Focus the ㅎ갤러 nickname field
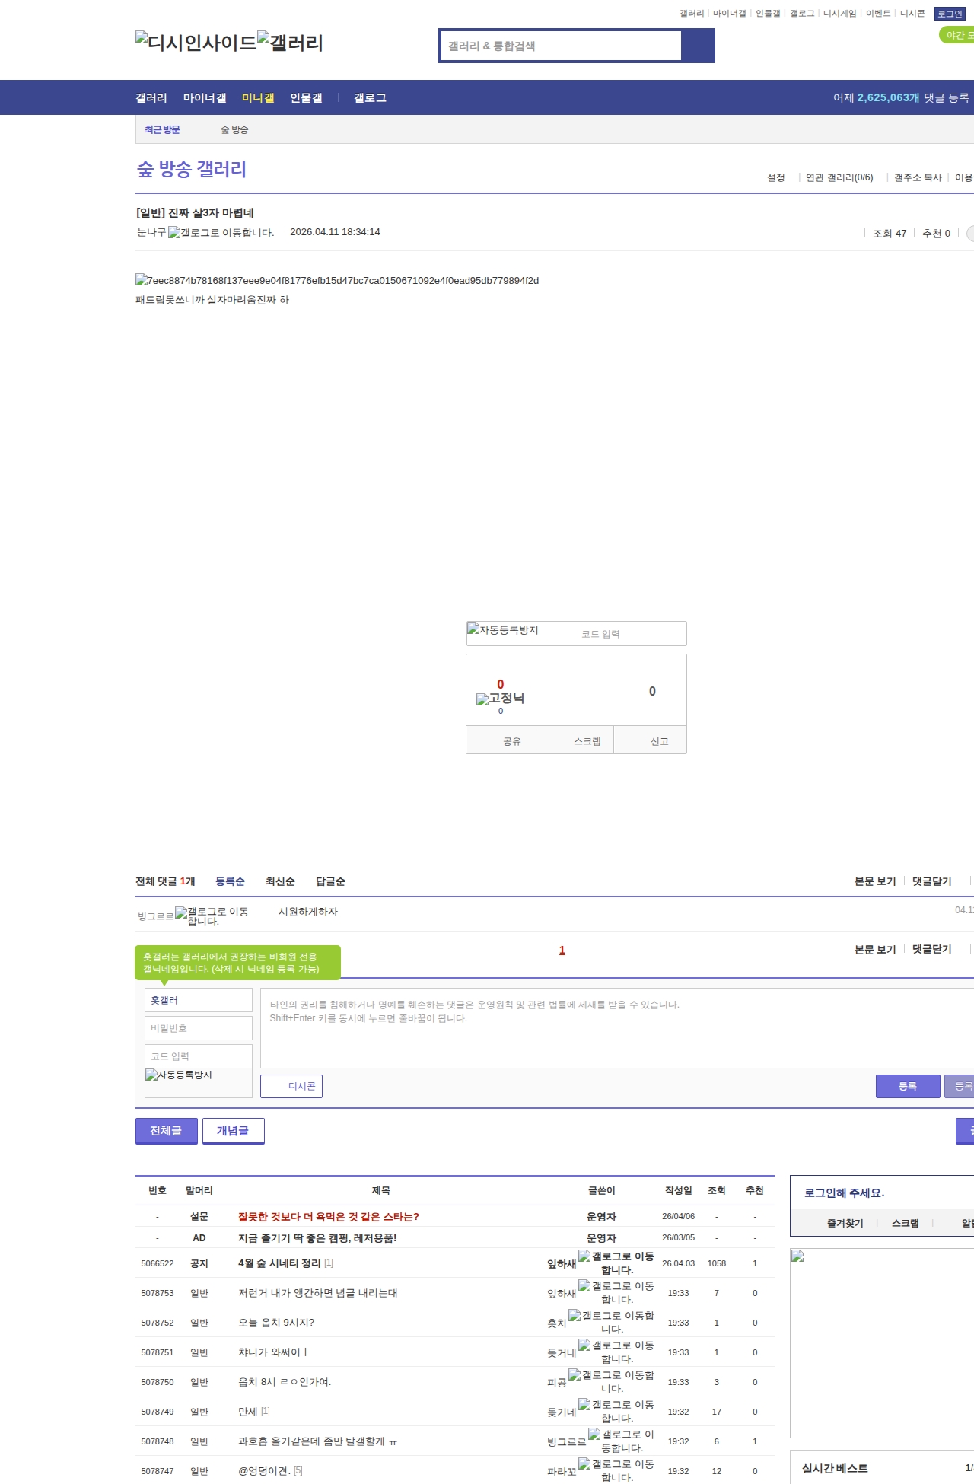This screenshot has width=974, height=1484. pyautogui.click(x=199, y=1000)
